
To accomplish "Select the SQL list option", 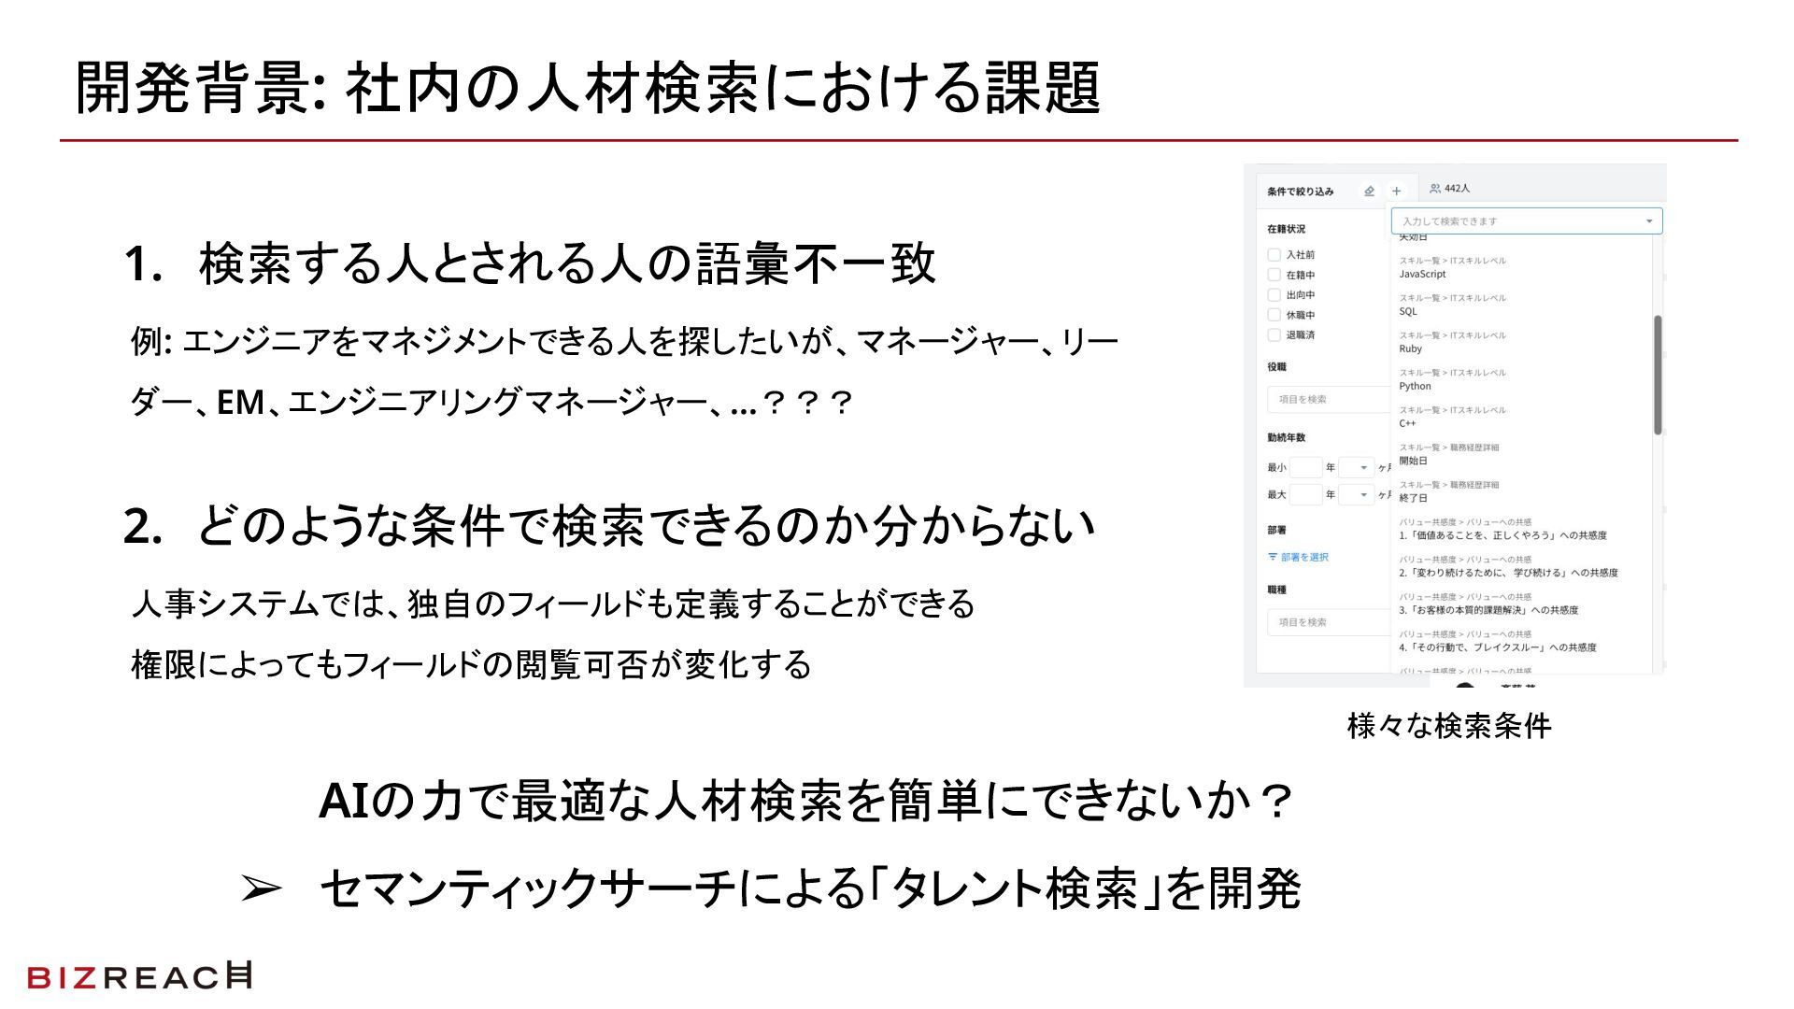I will point(1408,311).
